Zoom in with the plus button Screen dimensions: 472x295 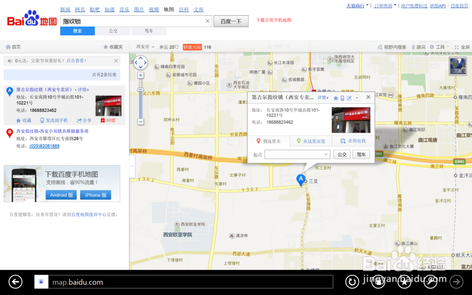[141, 75]
